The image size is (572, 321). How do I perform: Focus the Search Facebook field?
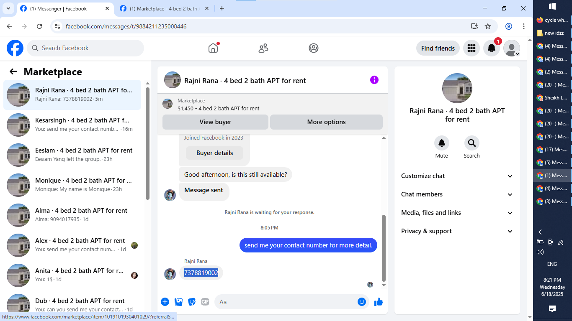(x=85, y=48)
